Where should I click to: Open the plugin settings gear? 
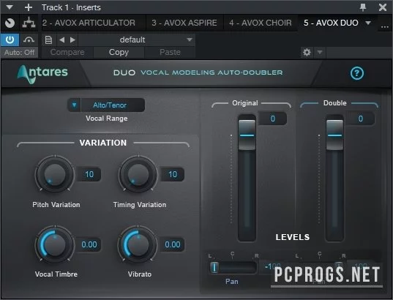coord(307,53)
